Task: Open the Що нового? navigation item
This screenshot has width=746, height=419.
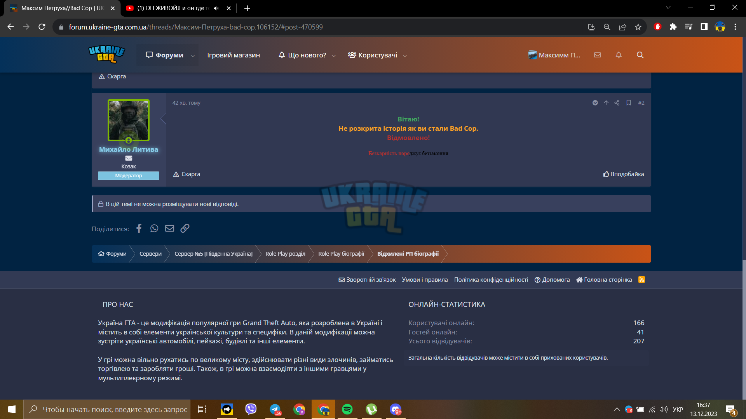Action: click(x=303, y=55)
